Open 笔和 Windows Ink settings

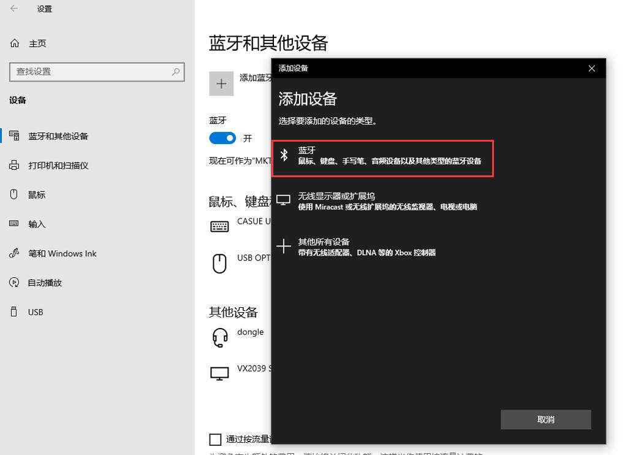(x=62, y=254)
